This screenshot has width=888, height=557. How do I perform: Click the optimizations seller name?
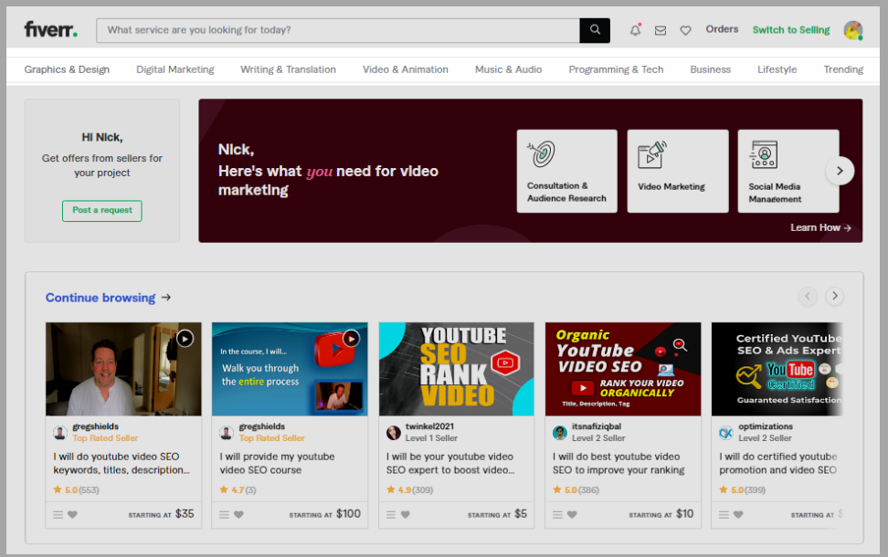click(765, 426)
